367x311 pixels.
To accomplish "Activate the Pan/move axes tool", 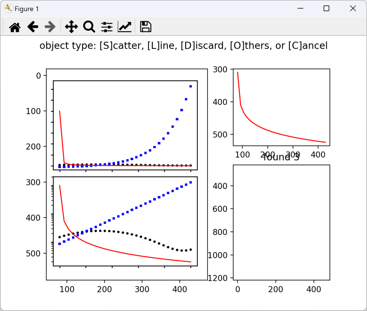I will 71,27.
